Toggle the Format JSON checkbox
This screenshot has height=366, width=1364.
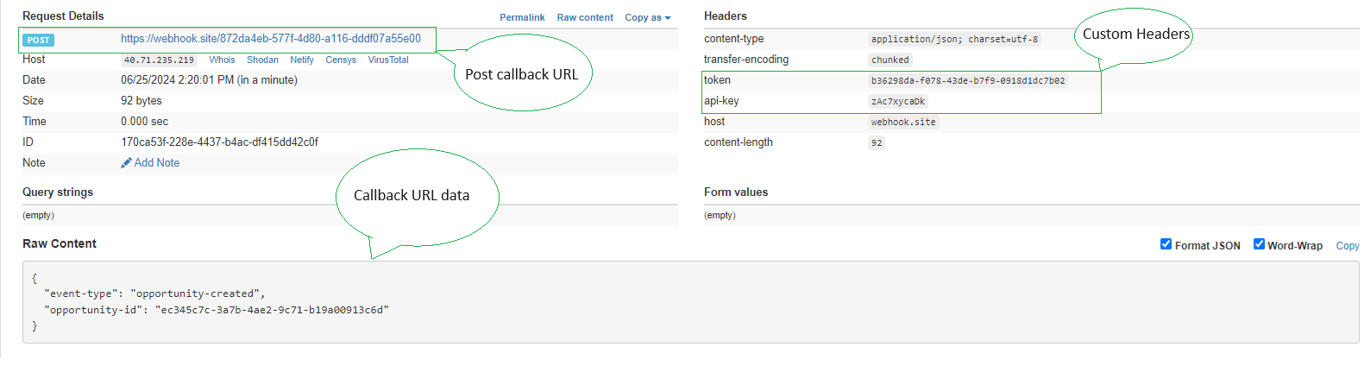[x=1166, y=244]
